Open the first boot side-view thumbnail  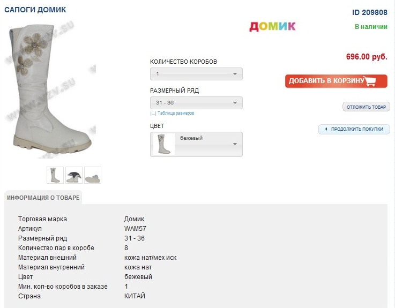(55, 175)
